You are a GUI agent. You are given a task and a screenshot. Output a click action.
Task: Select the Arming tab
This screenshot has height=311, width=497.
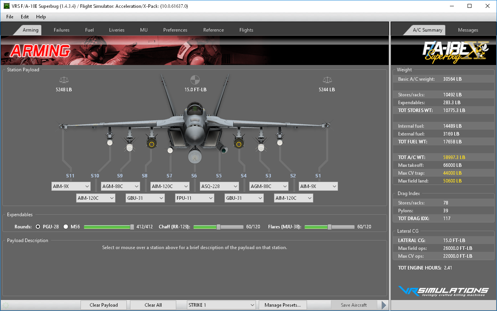[31, 30]
